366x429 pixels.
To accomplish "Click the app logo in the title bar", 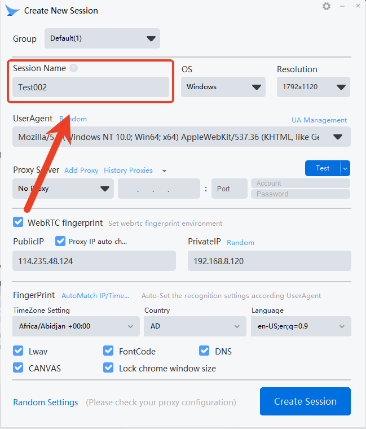I will tap(12, 10).
